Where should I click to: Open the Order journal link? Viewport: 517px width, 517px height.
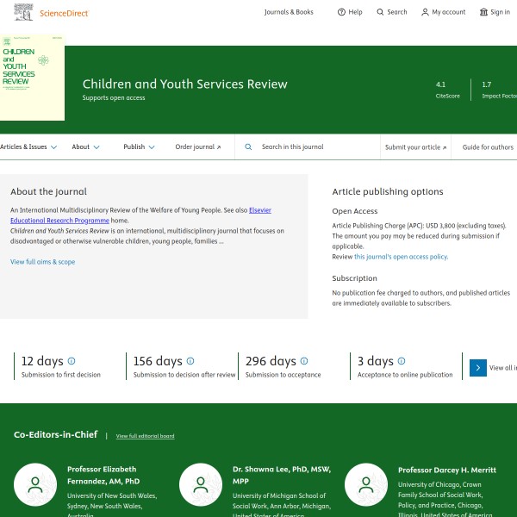[x=197, y=147]
